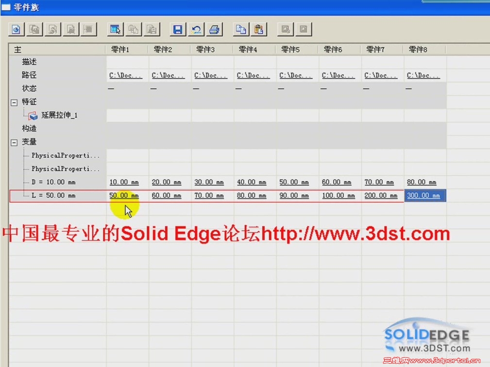Copy using the two-pages copy icon
This screenshot has height=367, width=490.
point(241,30)
